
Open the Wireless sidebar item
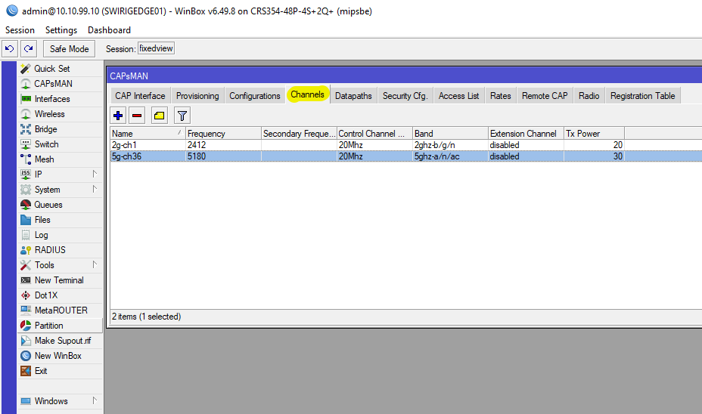(49, 114)
